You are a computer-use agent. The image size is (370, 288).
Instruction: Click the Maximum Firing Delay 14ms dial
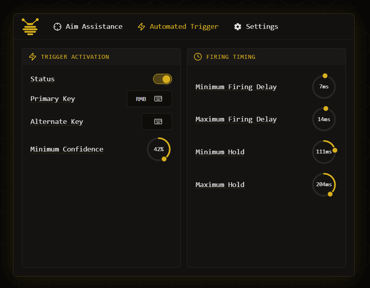pyautogui.click(x=324, y=119)
